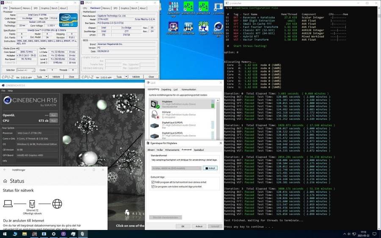Viewport: 381px width, 238px height.
Task: Open SPD tab in CPU-Z Mainboard window
Action: coord(116,8)
